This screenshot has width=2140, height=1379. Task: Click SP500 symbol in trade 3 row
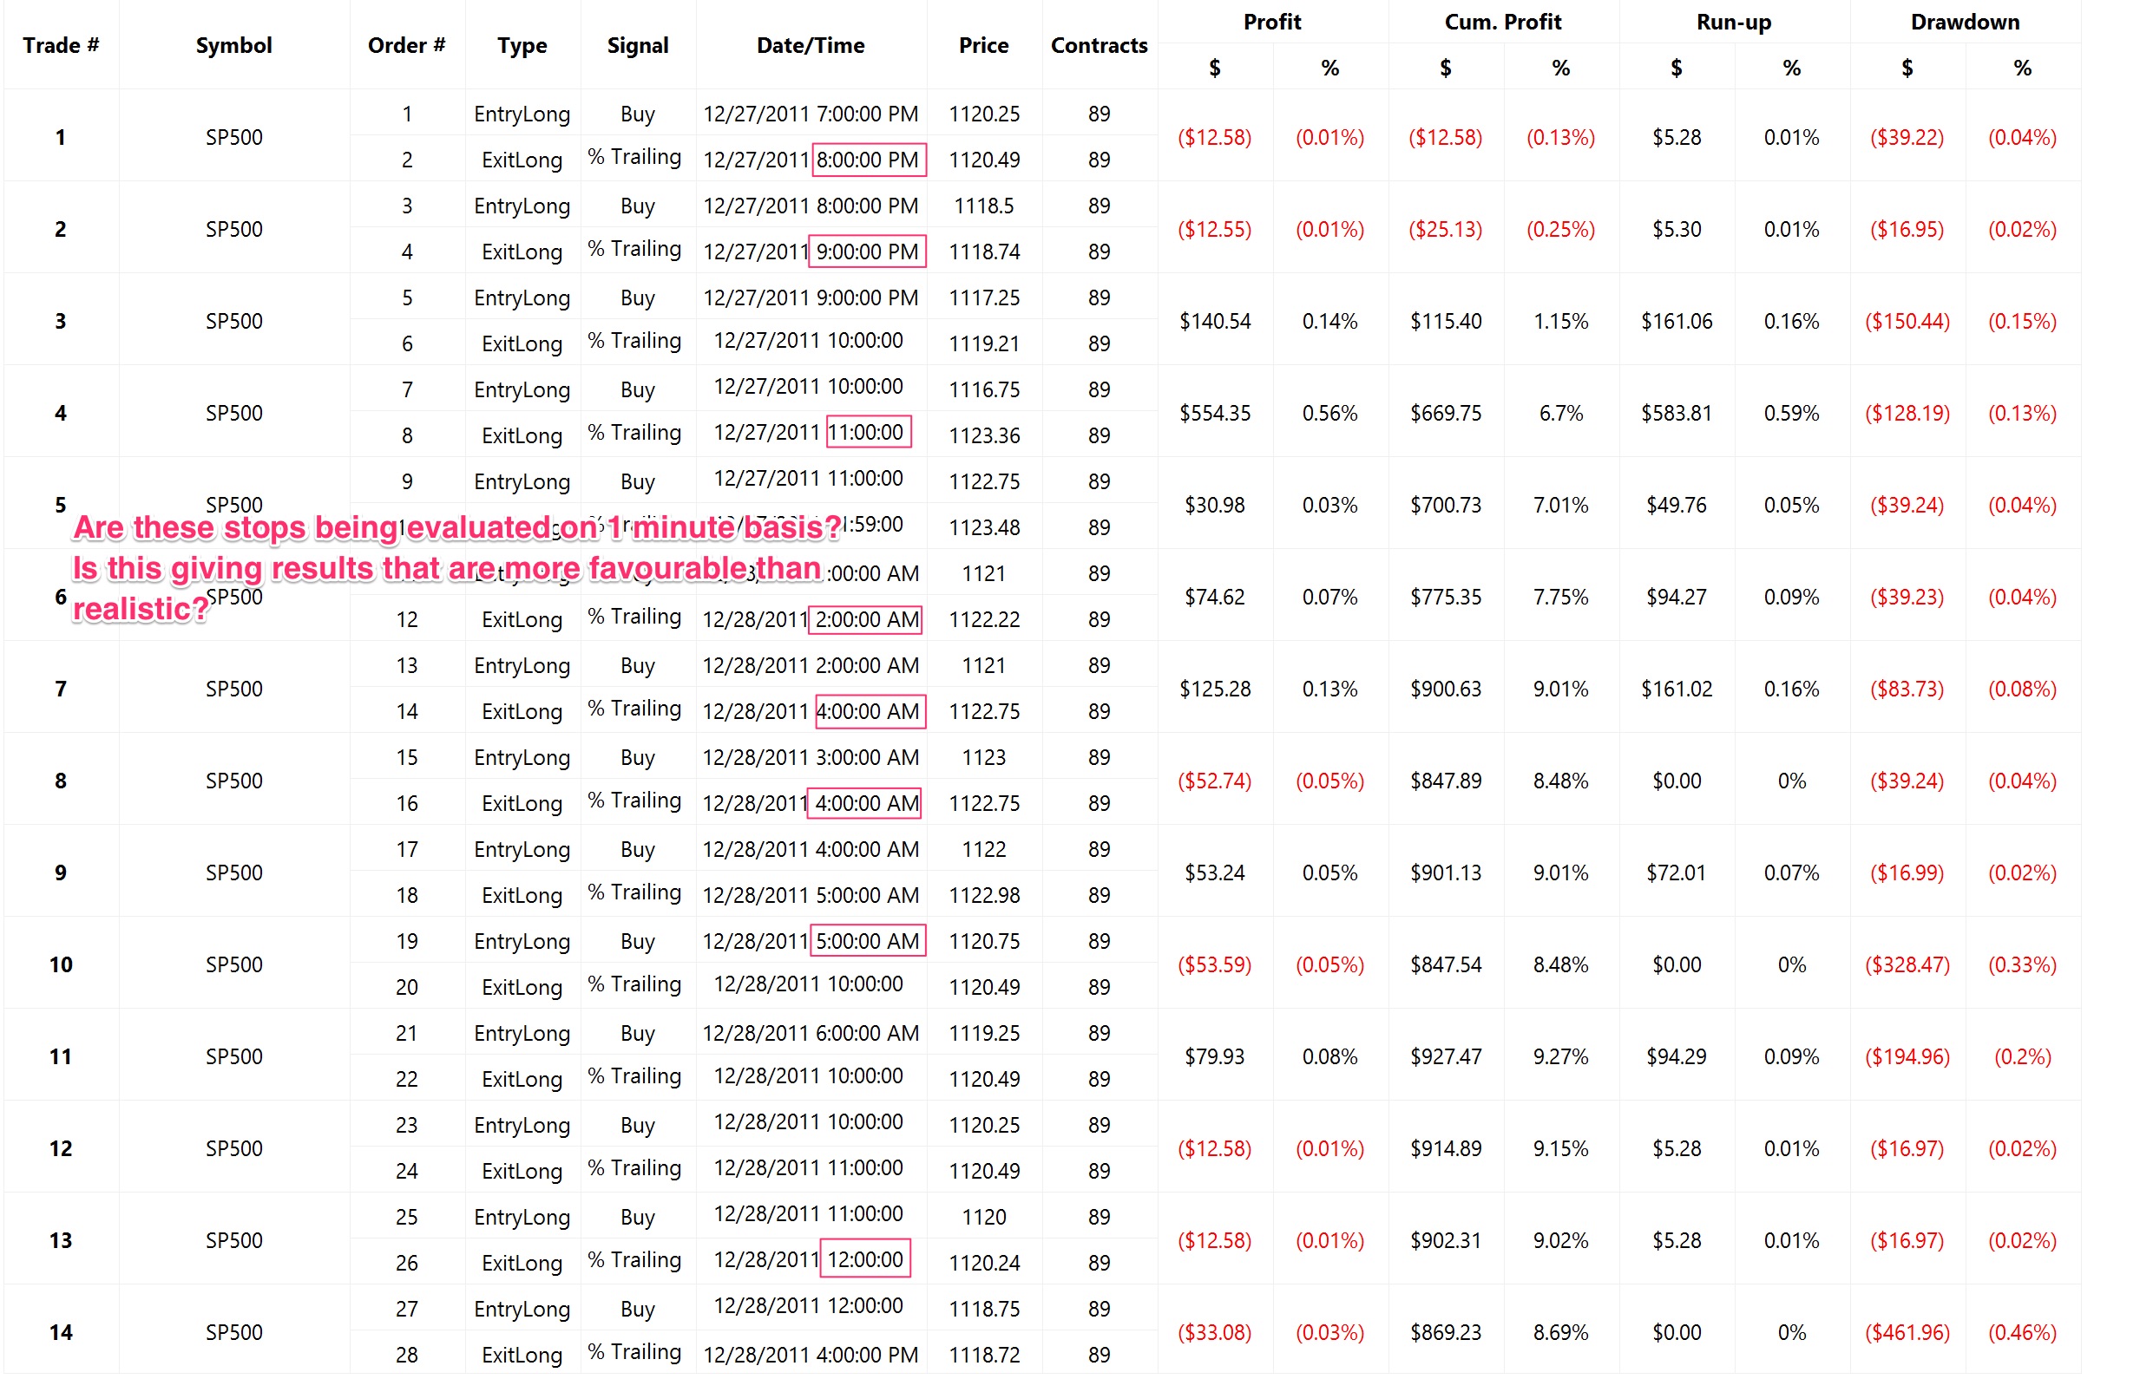pyautogui.click(x=234, y=322)
